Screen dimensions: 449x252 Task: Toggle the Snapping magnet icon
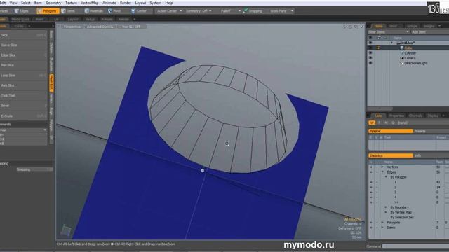246,11
